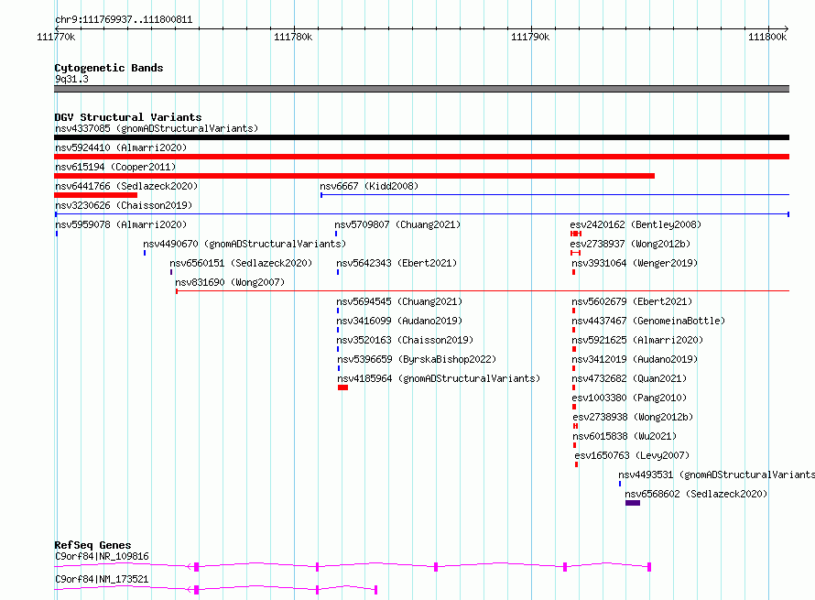
Task: Click the 111770k ruler position label
Action: pos(56,37)
